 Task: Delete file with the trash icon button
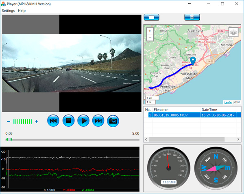coord(192,17)
